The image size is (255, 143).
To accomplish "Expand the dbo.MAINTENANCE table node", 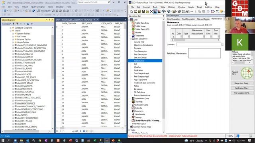I will [13, 103].
